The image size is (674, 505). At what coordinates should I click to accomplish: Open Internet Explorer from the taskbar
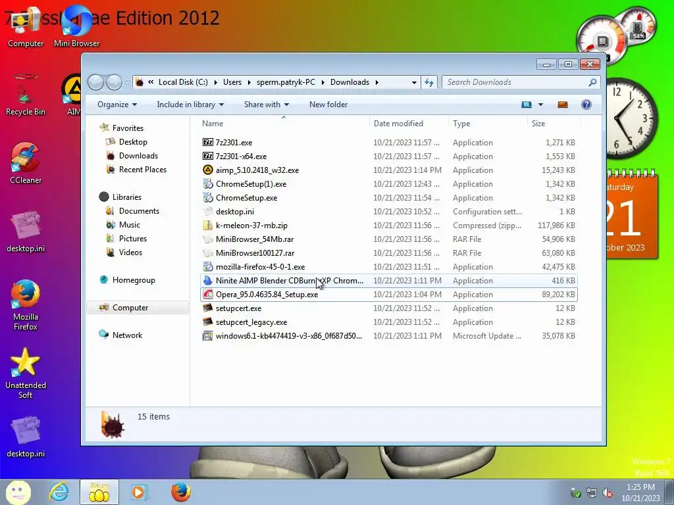pyautogui.click(x=59, y=492)
